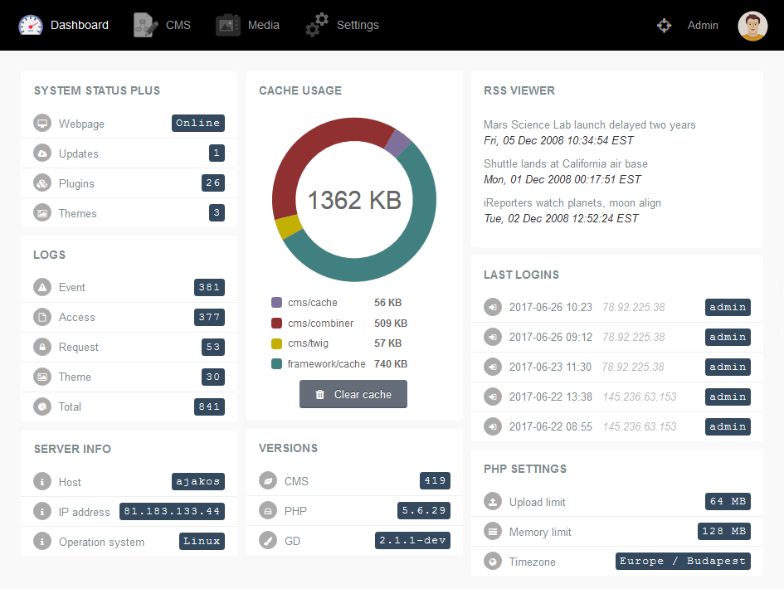This screenshot has height=589, width=784.
Task: Click the CMS pencil-document icon
Action: (145, 25)
